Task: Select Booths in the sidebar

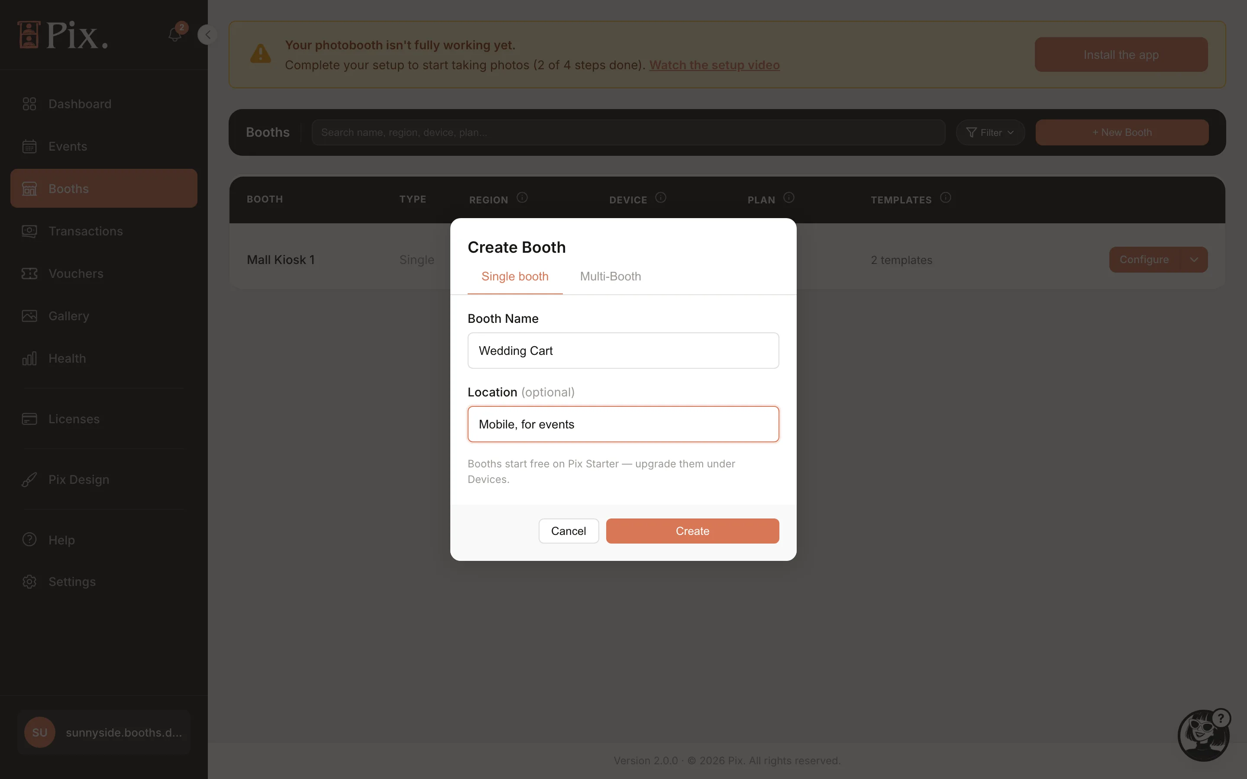Action: click(103, 189)
